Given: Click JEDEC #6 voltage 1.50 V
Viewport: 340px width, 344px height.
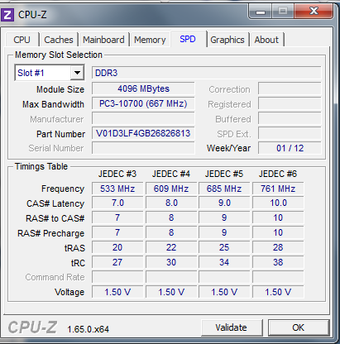Looking at the screenshot, I should pos(278,292).
